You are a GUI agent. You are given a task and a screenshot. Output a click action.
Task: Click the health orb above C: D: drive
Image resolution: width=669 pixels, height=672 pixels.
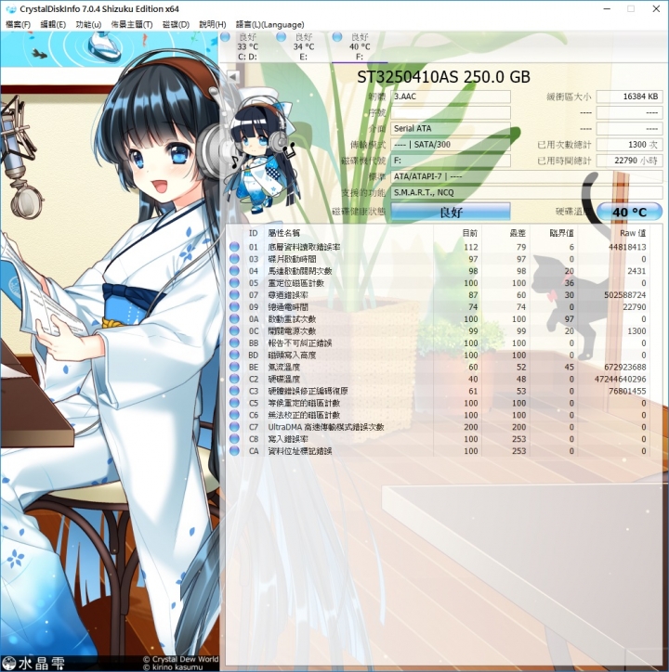pos(225,37)
